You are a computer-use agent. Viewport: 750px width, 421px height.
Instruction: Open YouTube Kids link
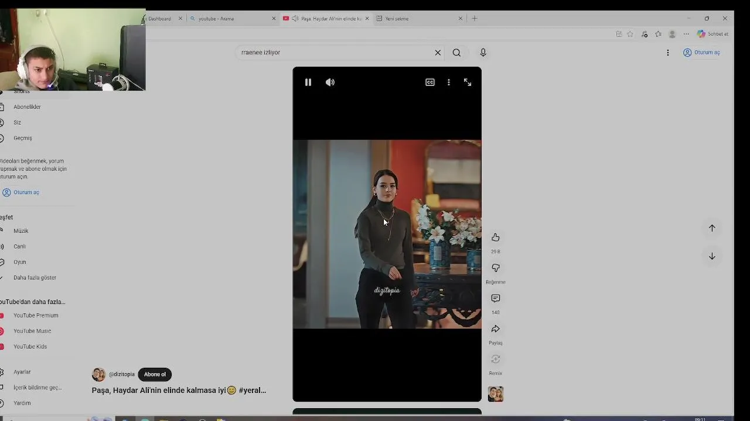tap(30, 347)
